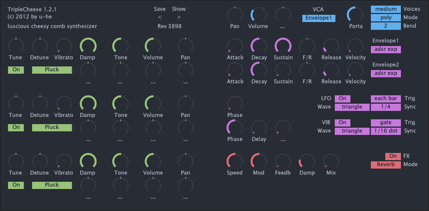Open Envelope1 adsr exp mode selector
This screenshot has width=429, height=211.
[x=386, y=50]
